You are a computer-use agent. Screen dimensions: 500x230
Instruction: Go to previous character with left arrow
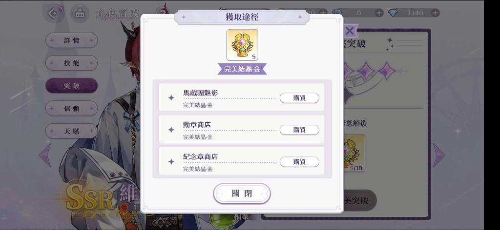click(x=45, y=155)
